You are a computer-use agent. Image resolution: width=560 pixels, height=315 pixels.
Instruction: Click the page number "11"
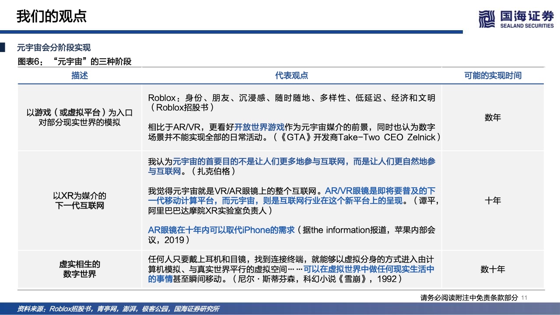(525, 298)
